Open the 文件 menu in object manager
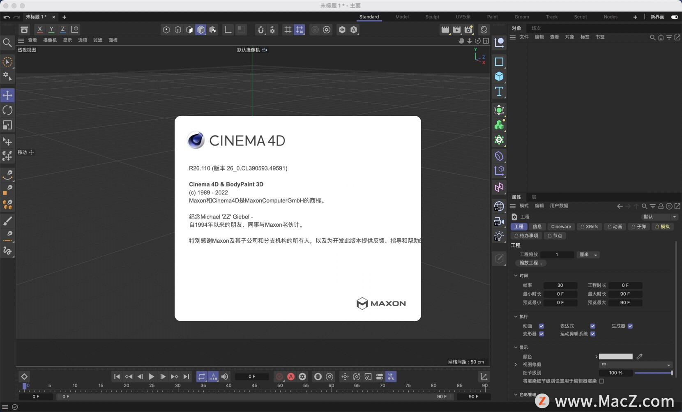682x412 pixels. (x=524, y=37)
